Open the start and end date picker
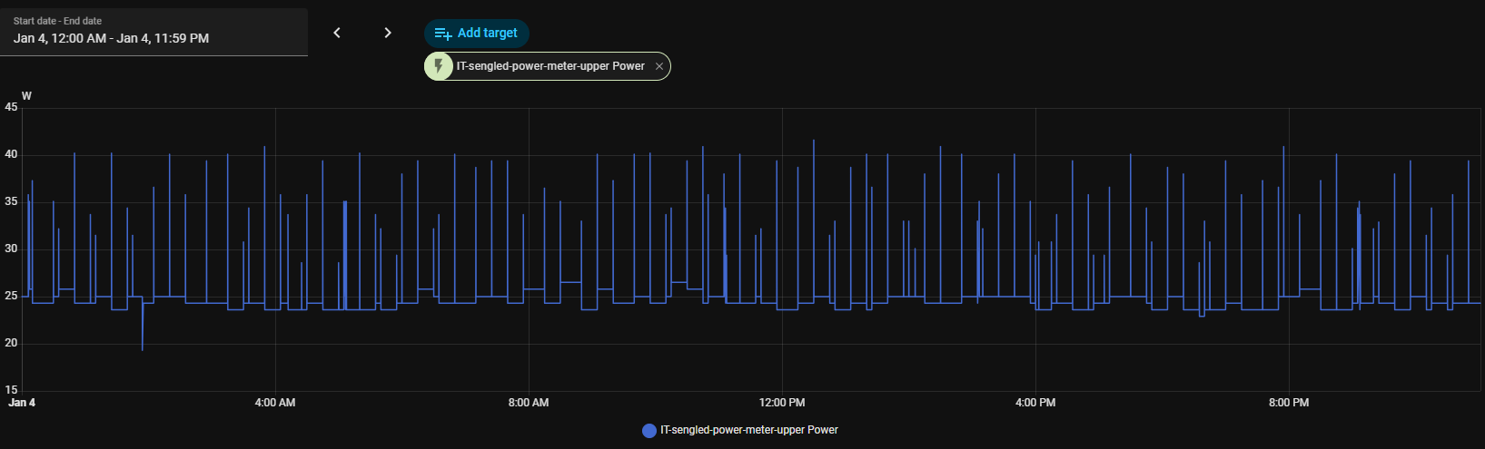Viewport: 1485px width, 449px height. [153, 32]
